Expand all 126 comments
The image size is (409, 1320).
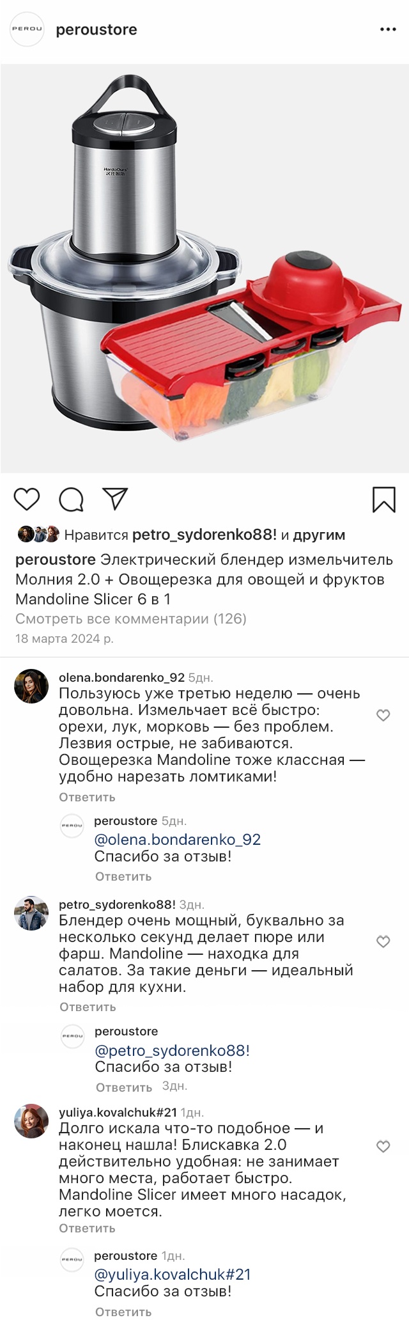(x=131, y=618)
